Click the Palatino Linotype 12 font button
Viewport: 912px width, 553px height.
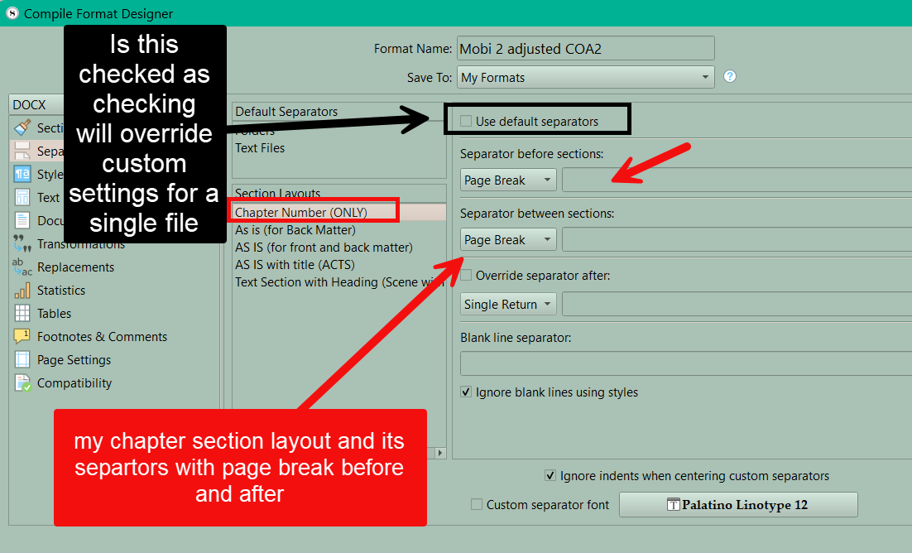(x=738, y=505)
